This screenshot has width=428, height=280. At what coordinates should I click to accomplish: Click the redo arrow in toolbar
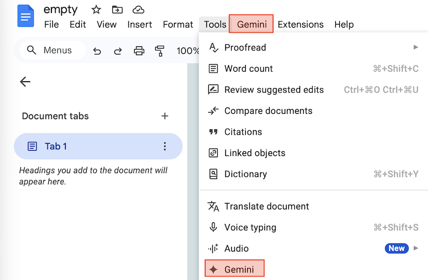[x=118, y=51]
